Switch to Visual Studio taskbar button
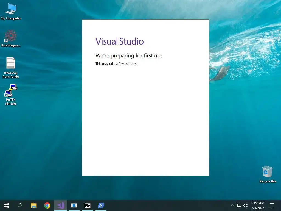 pyautogui.click(x=61, y=206)
